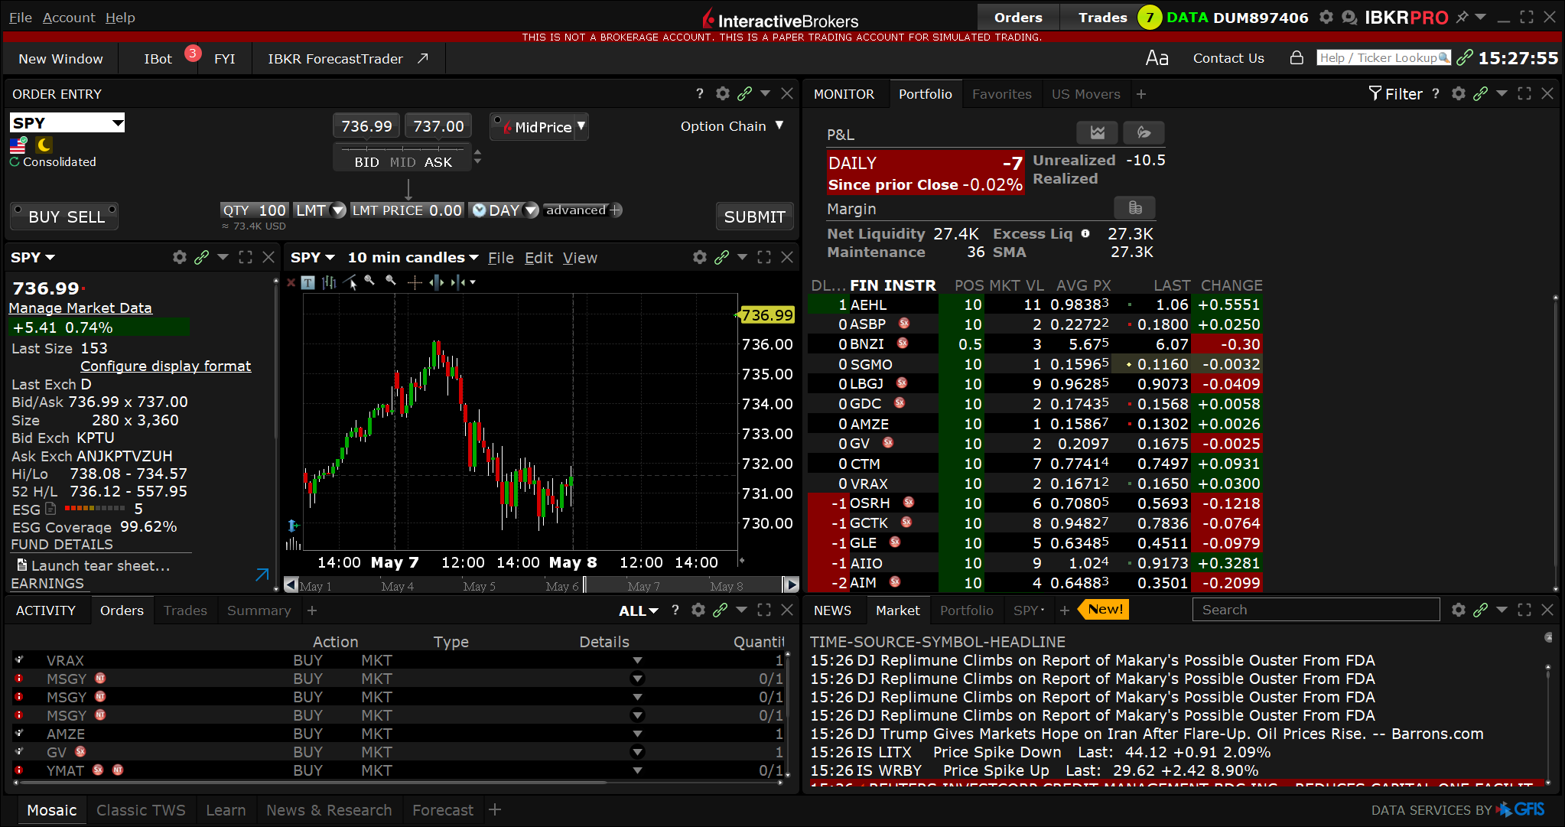Open News panel configuration gear
This screenshot has width=1565, height=827.
pyautogui.click(x=1459, y=610)
